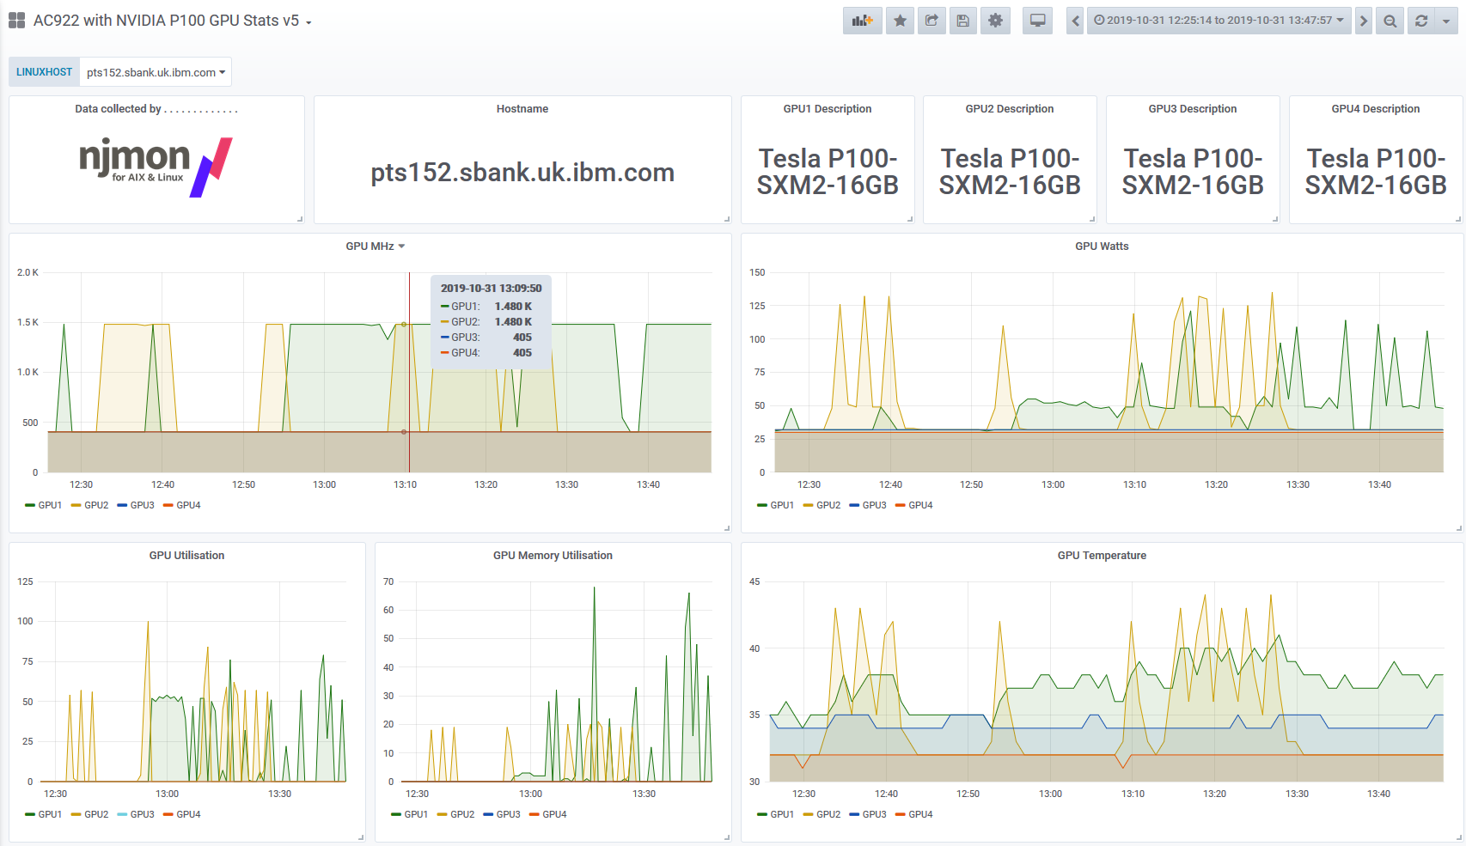
Task: Cycle view mode with monitor icon
Action: click(1038, 21)
